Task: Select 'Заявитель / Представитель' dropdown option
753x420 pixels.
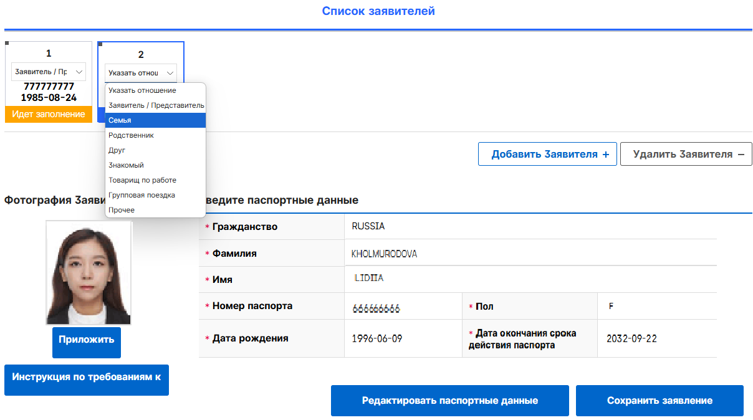Action: coord(155,105)
